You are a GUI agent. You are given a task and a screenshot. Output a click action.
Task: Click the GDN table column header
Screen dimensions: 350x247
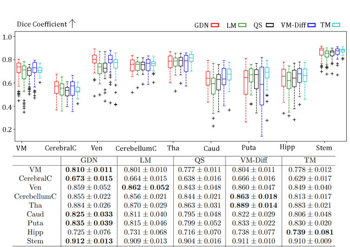(89, 160)
